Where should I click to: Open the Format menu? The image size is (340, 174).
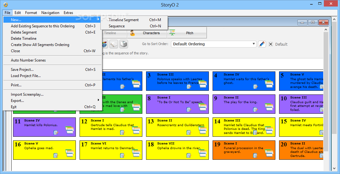click(31, 12)
